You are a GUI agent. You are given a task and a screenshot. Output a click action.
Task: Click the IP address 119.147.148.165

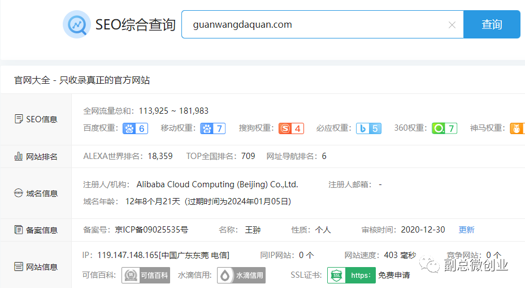[128, 255]
